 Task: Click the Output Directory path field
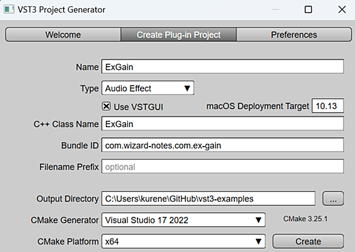(x=208, y=199)
